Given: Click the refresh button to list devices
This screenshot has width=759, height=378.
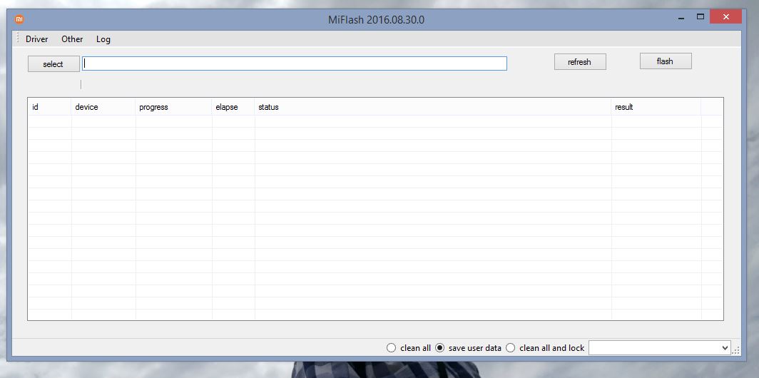Looking at the screenshot, I should coord(579,62).
